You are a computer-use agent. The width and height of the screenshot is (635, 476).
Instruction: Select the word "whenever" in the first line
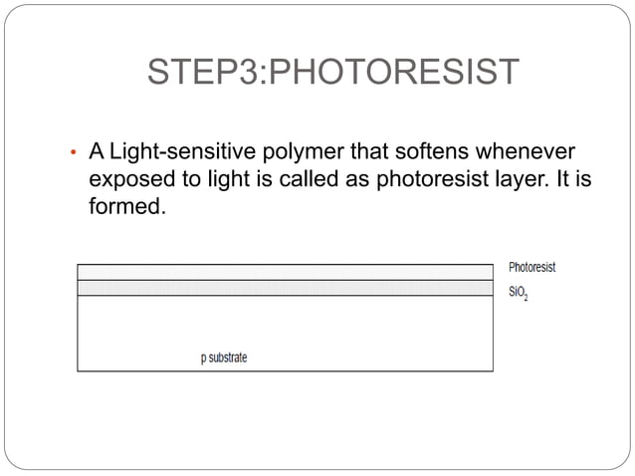click(x=526, y=151)
